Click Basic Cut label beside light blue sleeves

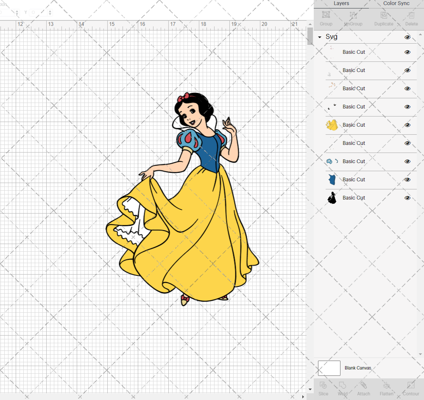[354, 161]
